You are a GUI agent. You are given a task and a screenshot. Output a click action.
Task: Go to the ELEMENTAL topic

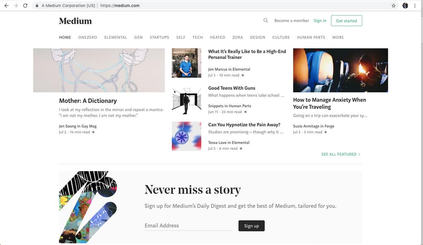coord(115,38)
